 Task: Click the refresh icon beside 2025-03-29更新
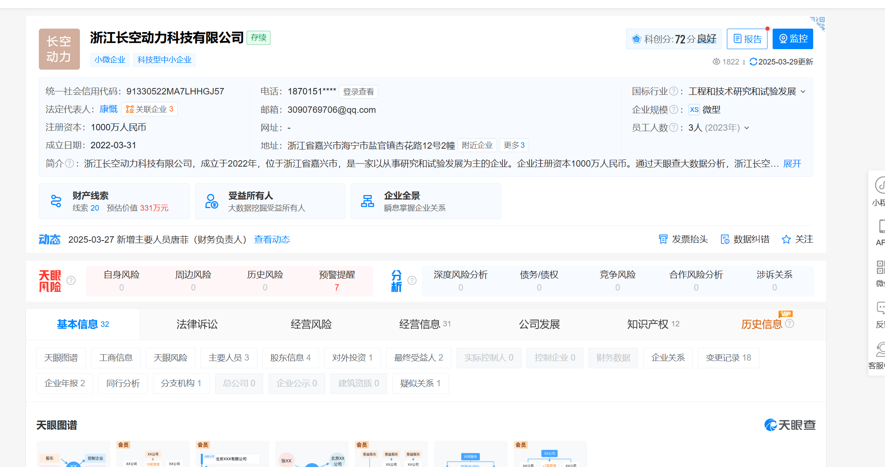[x=753, y=62]
